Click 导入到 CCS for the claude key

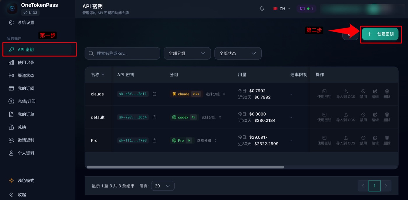tap(346, 94)
